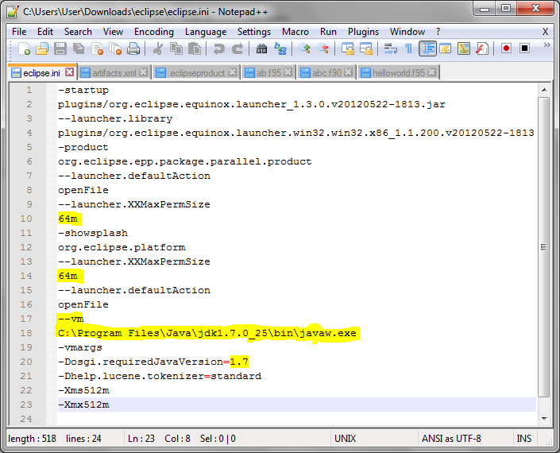Click line number 10 in the margin
The width and height of the screenshot is (560, 453).
[26, 219]
